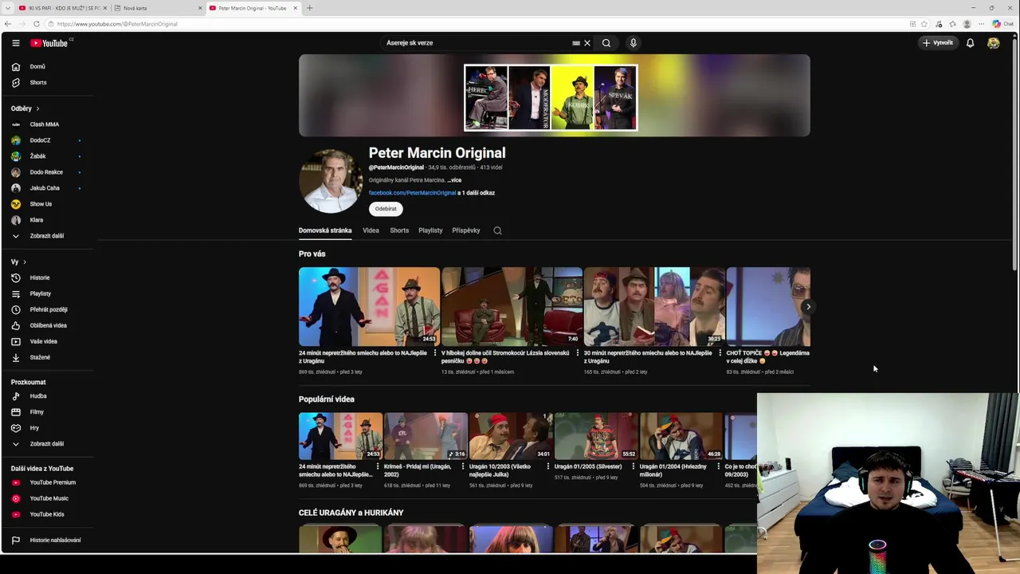Open YouTube Music link
Image resolution: width=1020 pixels, height=574 pixels.
point(48,498)
